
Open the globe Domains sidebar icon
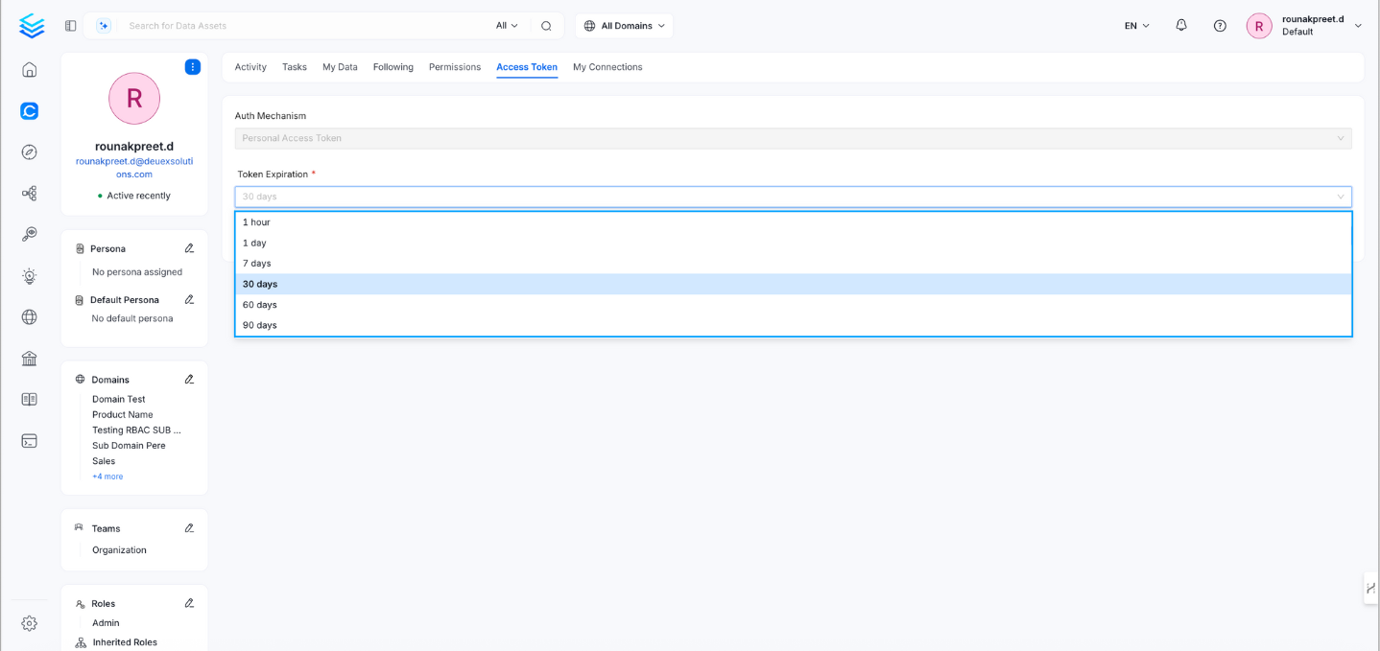[x=30, y=317]
